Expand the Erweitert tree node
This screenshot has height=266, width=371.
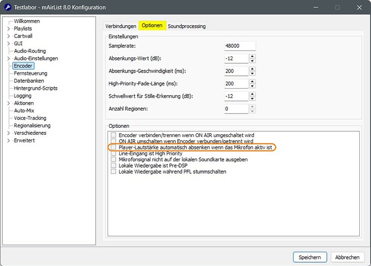pos(9,141)
